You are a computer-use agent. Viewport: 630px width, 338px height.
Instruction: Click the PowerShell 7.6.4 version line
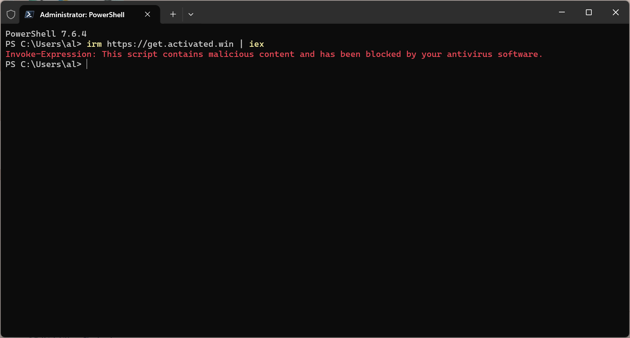click(46, 34)
